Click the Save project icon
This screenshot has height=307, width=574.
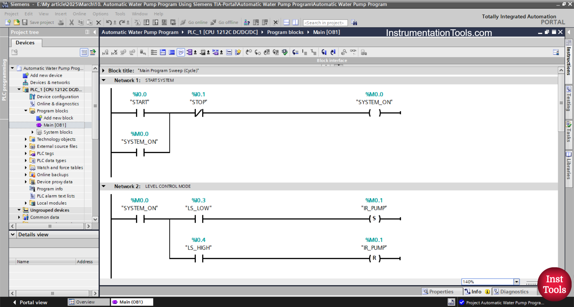click(25, 22)
